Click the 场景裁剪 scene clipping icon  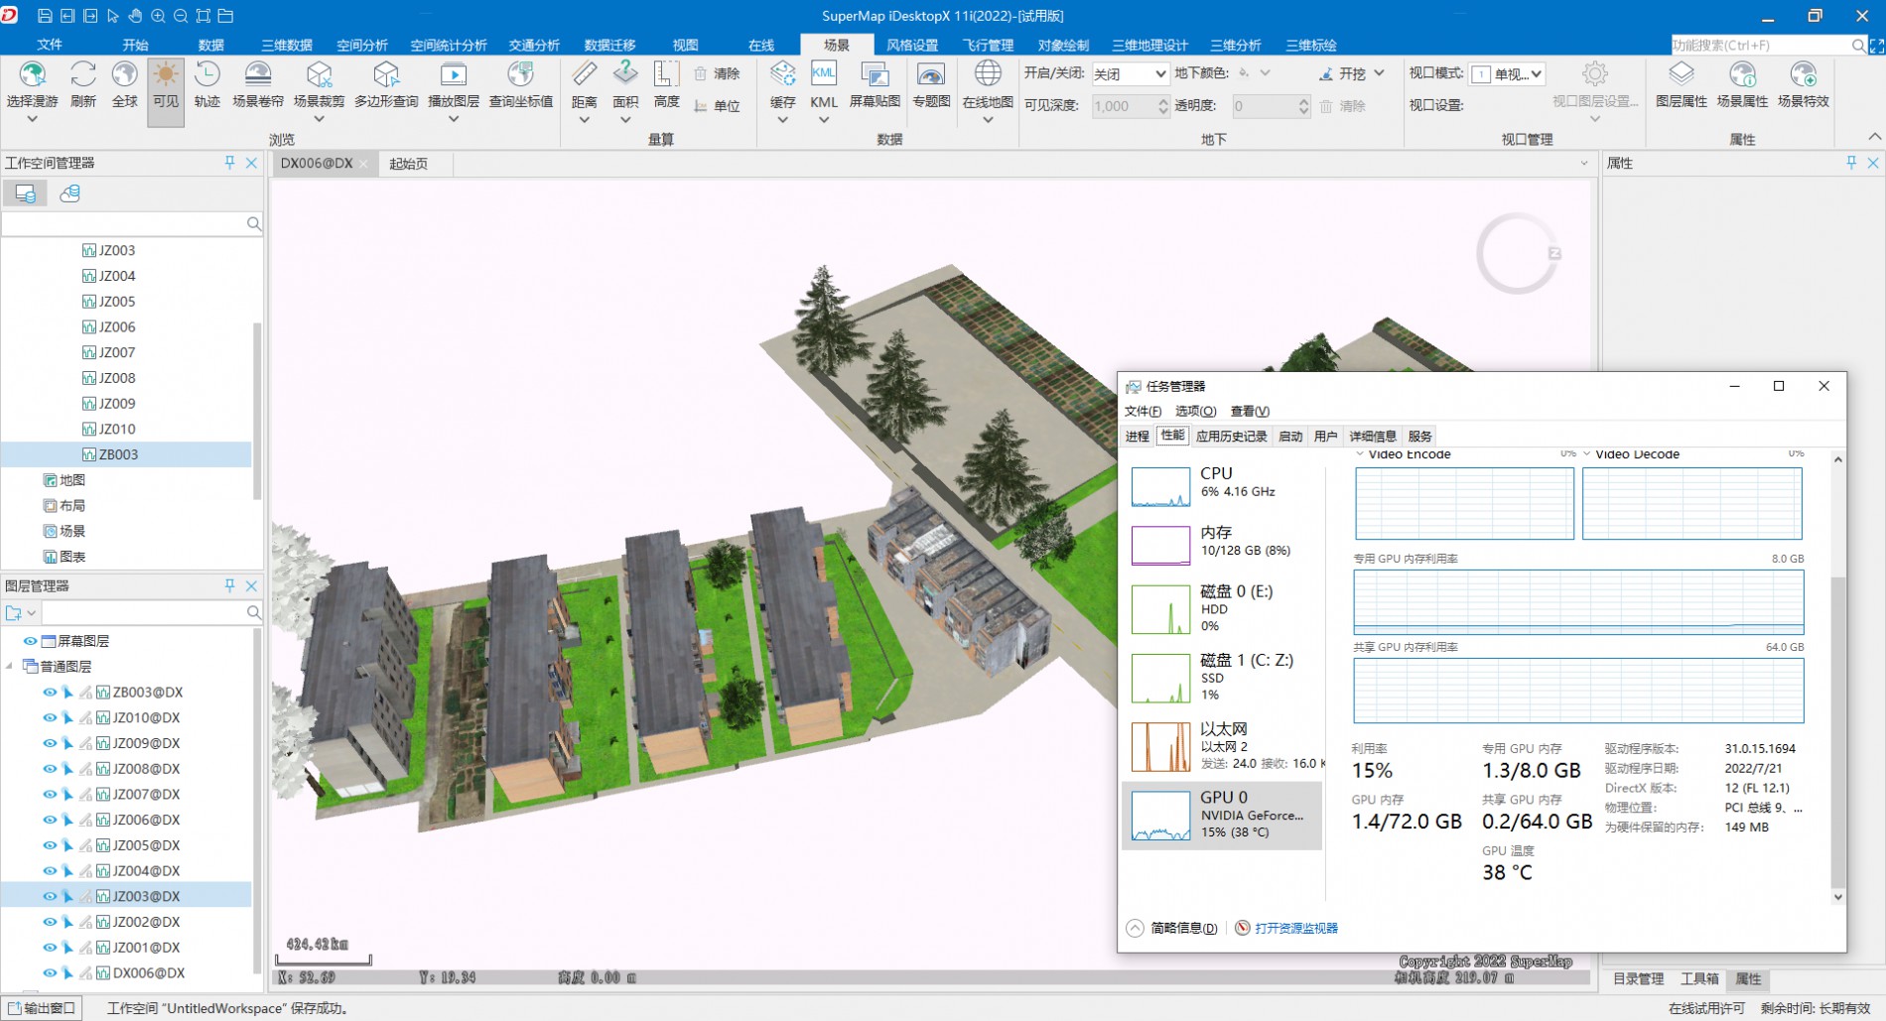pos(319,75)
